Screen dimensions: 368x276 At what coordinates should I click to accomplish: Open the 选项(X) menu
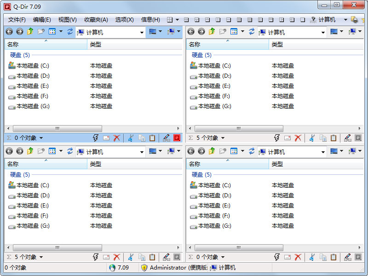124,20
